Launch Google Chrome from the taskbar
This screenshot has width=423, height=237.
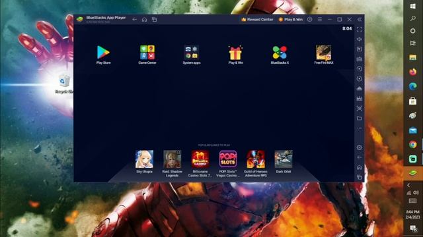coord(412,145)
